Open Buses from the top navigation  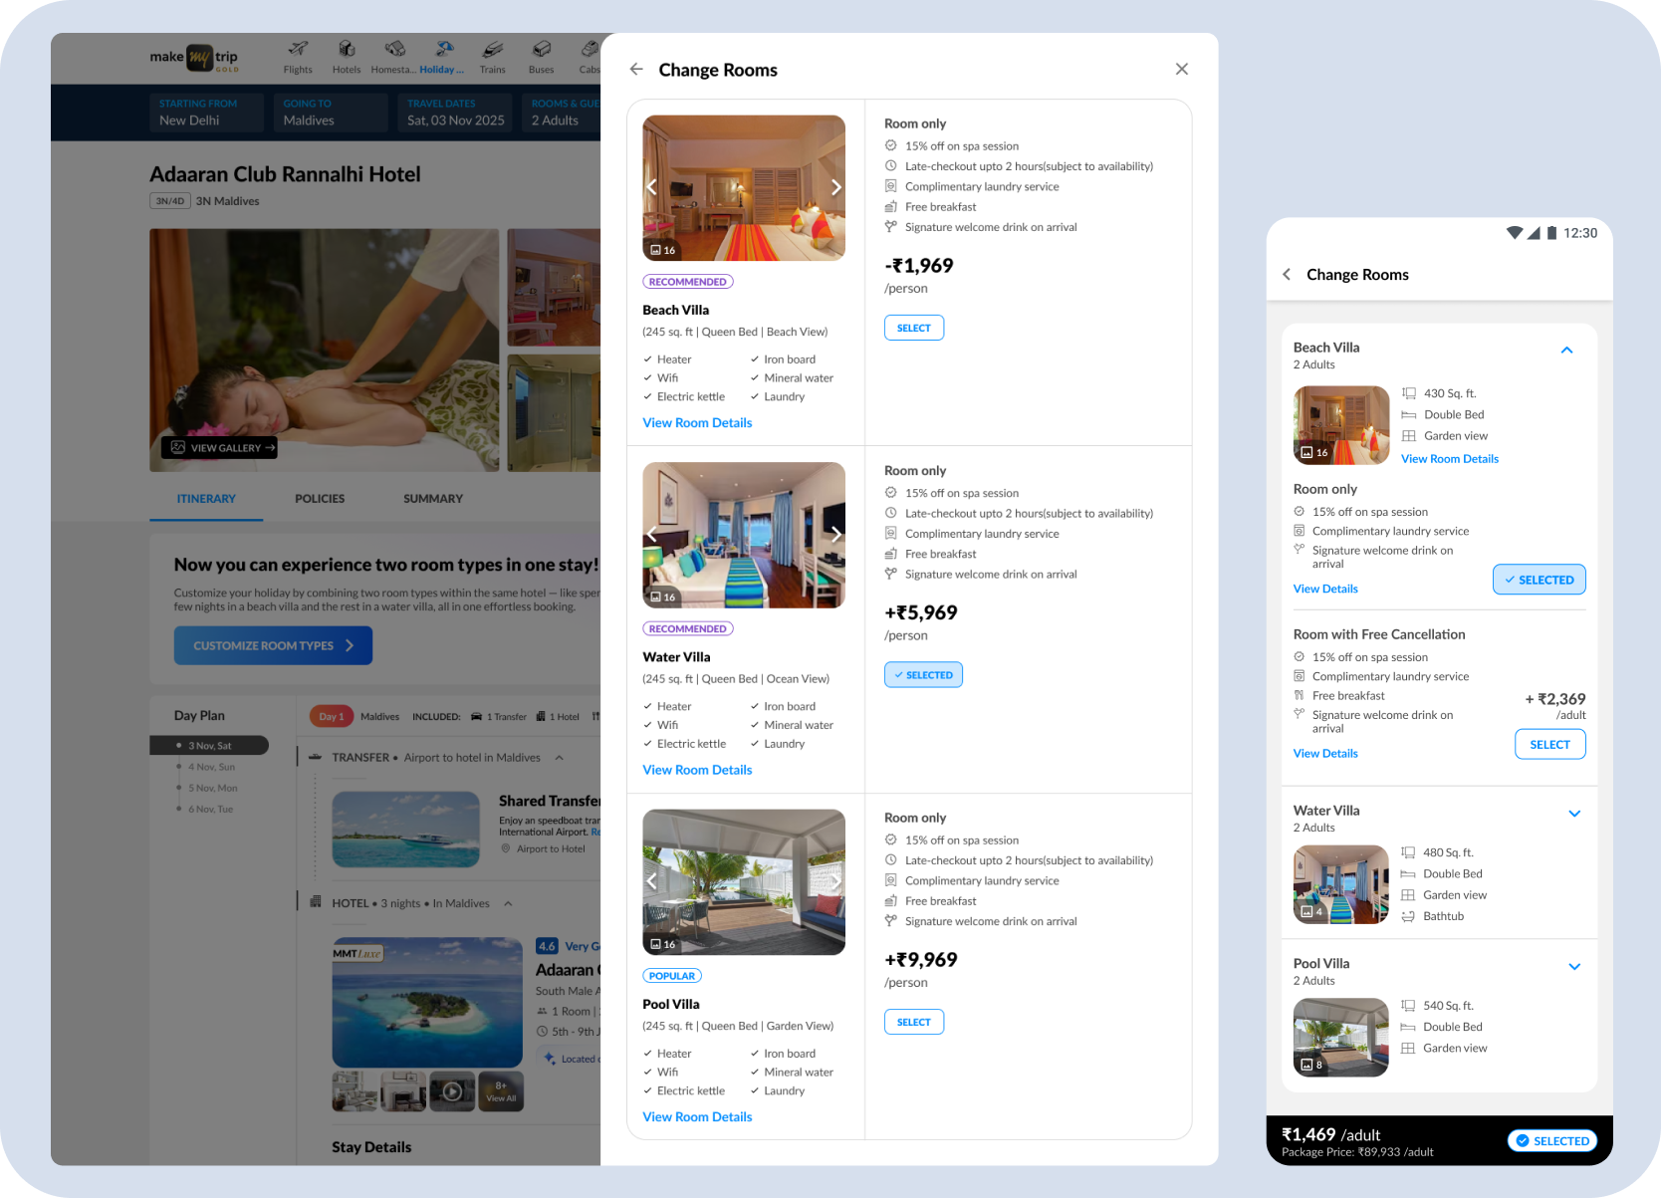542,58
